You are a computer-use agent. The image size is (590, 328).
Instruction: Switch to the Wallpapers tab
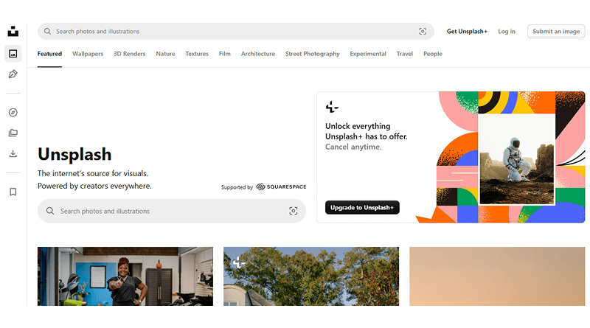88,54
